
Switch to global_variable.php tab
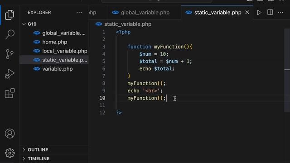(x=145, y=12)
